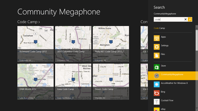Open 2012 Columbus Code Camp tile
The height and width of the screenshot is (111, 198).
(x=73, y=44)
